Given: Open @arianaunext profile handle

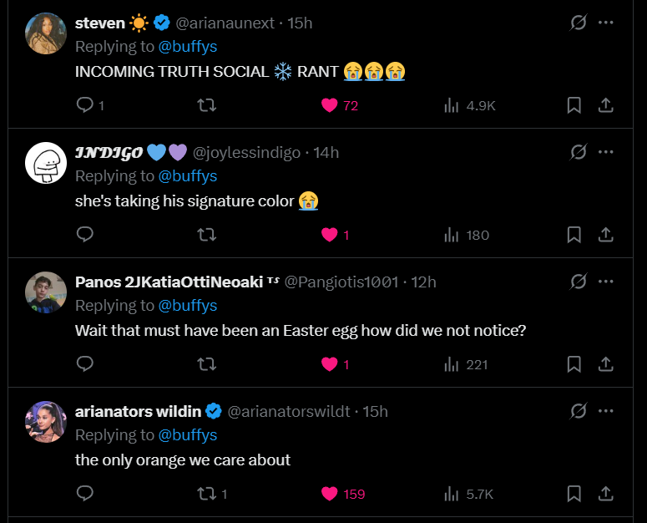Looking at the screenshot, I should pos(225,23).
